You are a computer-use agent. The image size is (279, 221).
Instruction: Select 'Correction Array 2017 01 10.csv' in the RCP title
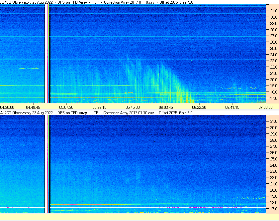coord(129,2)
